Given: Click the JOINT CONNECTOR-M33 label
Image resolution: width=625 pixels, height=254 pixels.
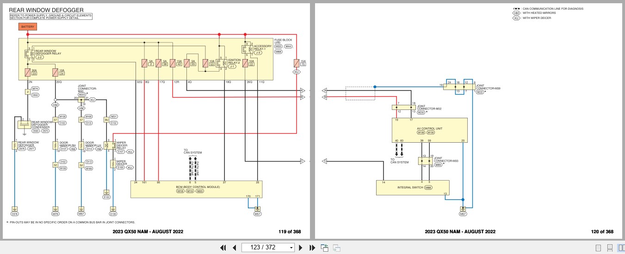Looking at the screenshot, I should [446, 159].
